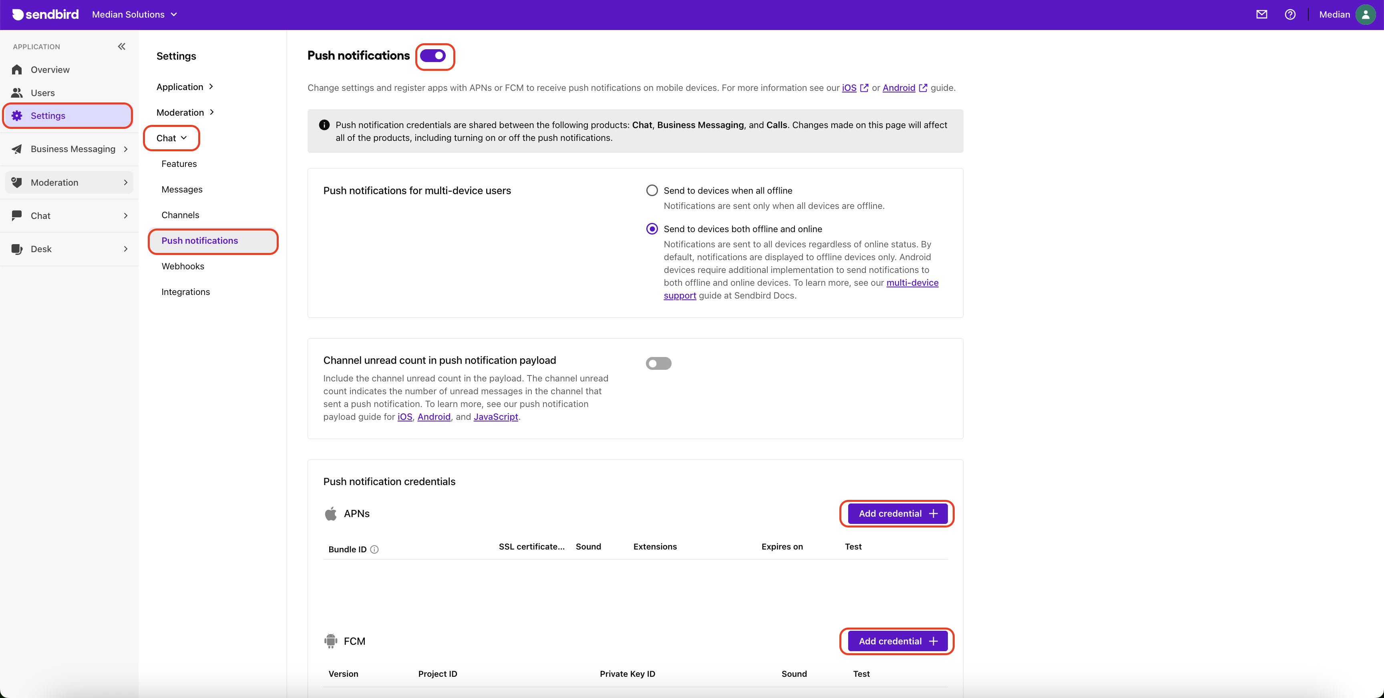
Task: Add an FCM credential
Action: click(x=897, y=641)
